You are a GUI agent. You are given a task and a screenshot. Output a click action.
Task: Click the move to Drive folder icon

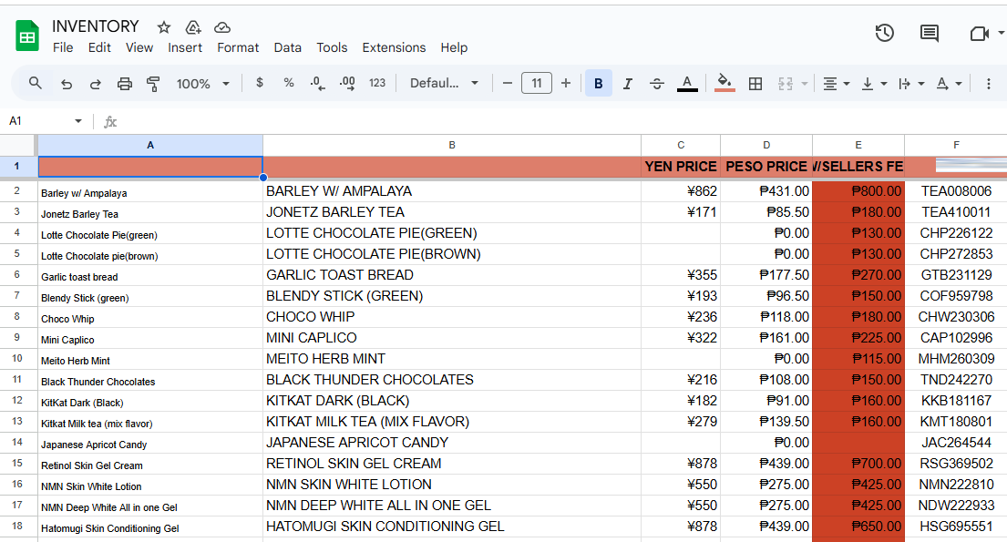coord(192,27)
